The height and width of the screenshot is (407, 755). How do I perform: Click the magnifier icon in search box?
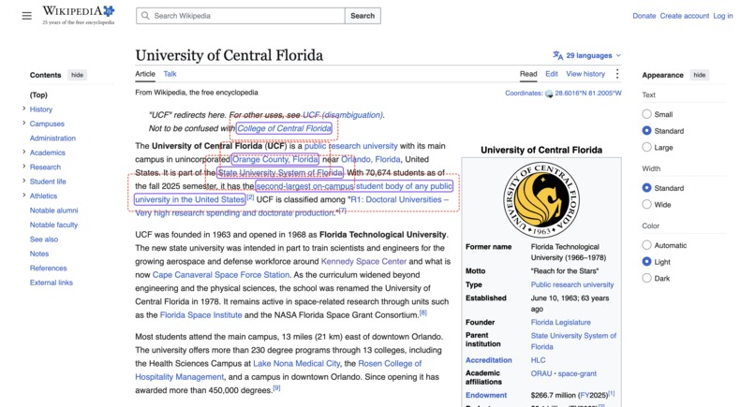tap(145, 16)
